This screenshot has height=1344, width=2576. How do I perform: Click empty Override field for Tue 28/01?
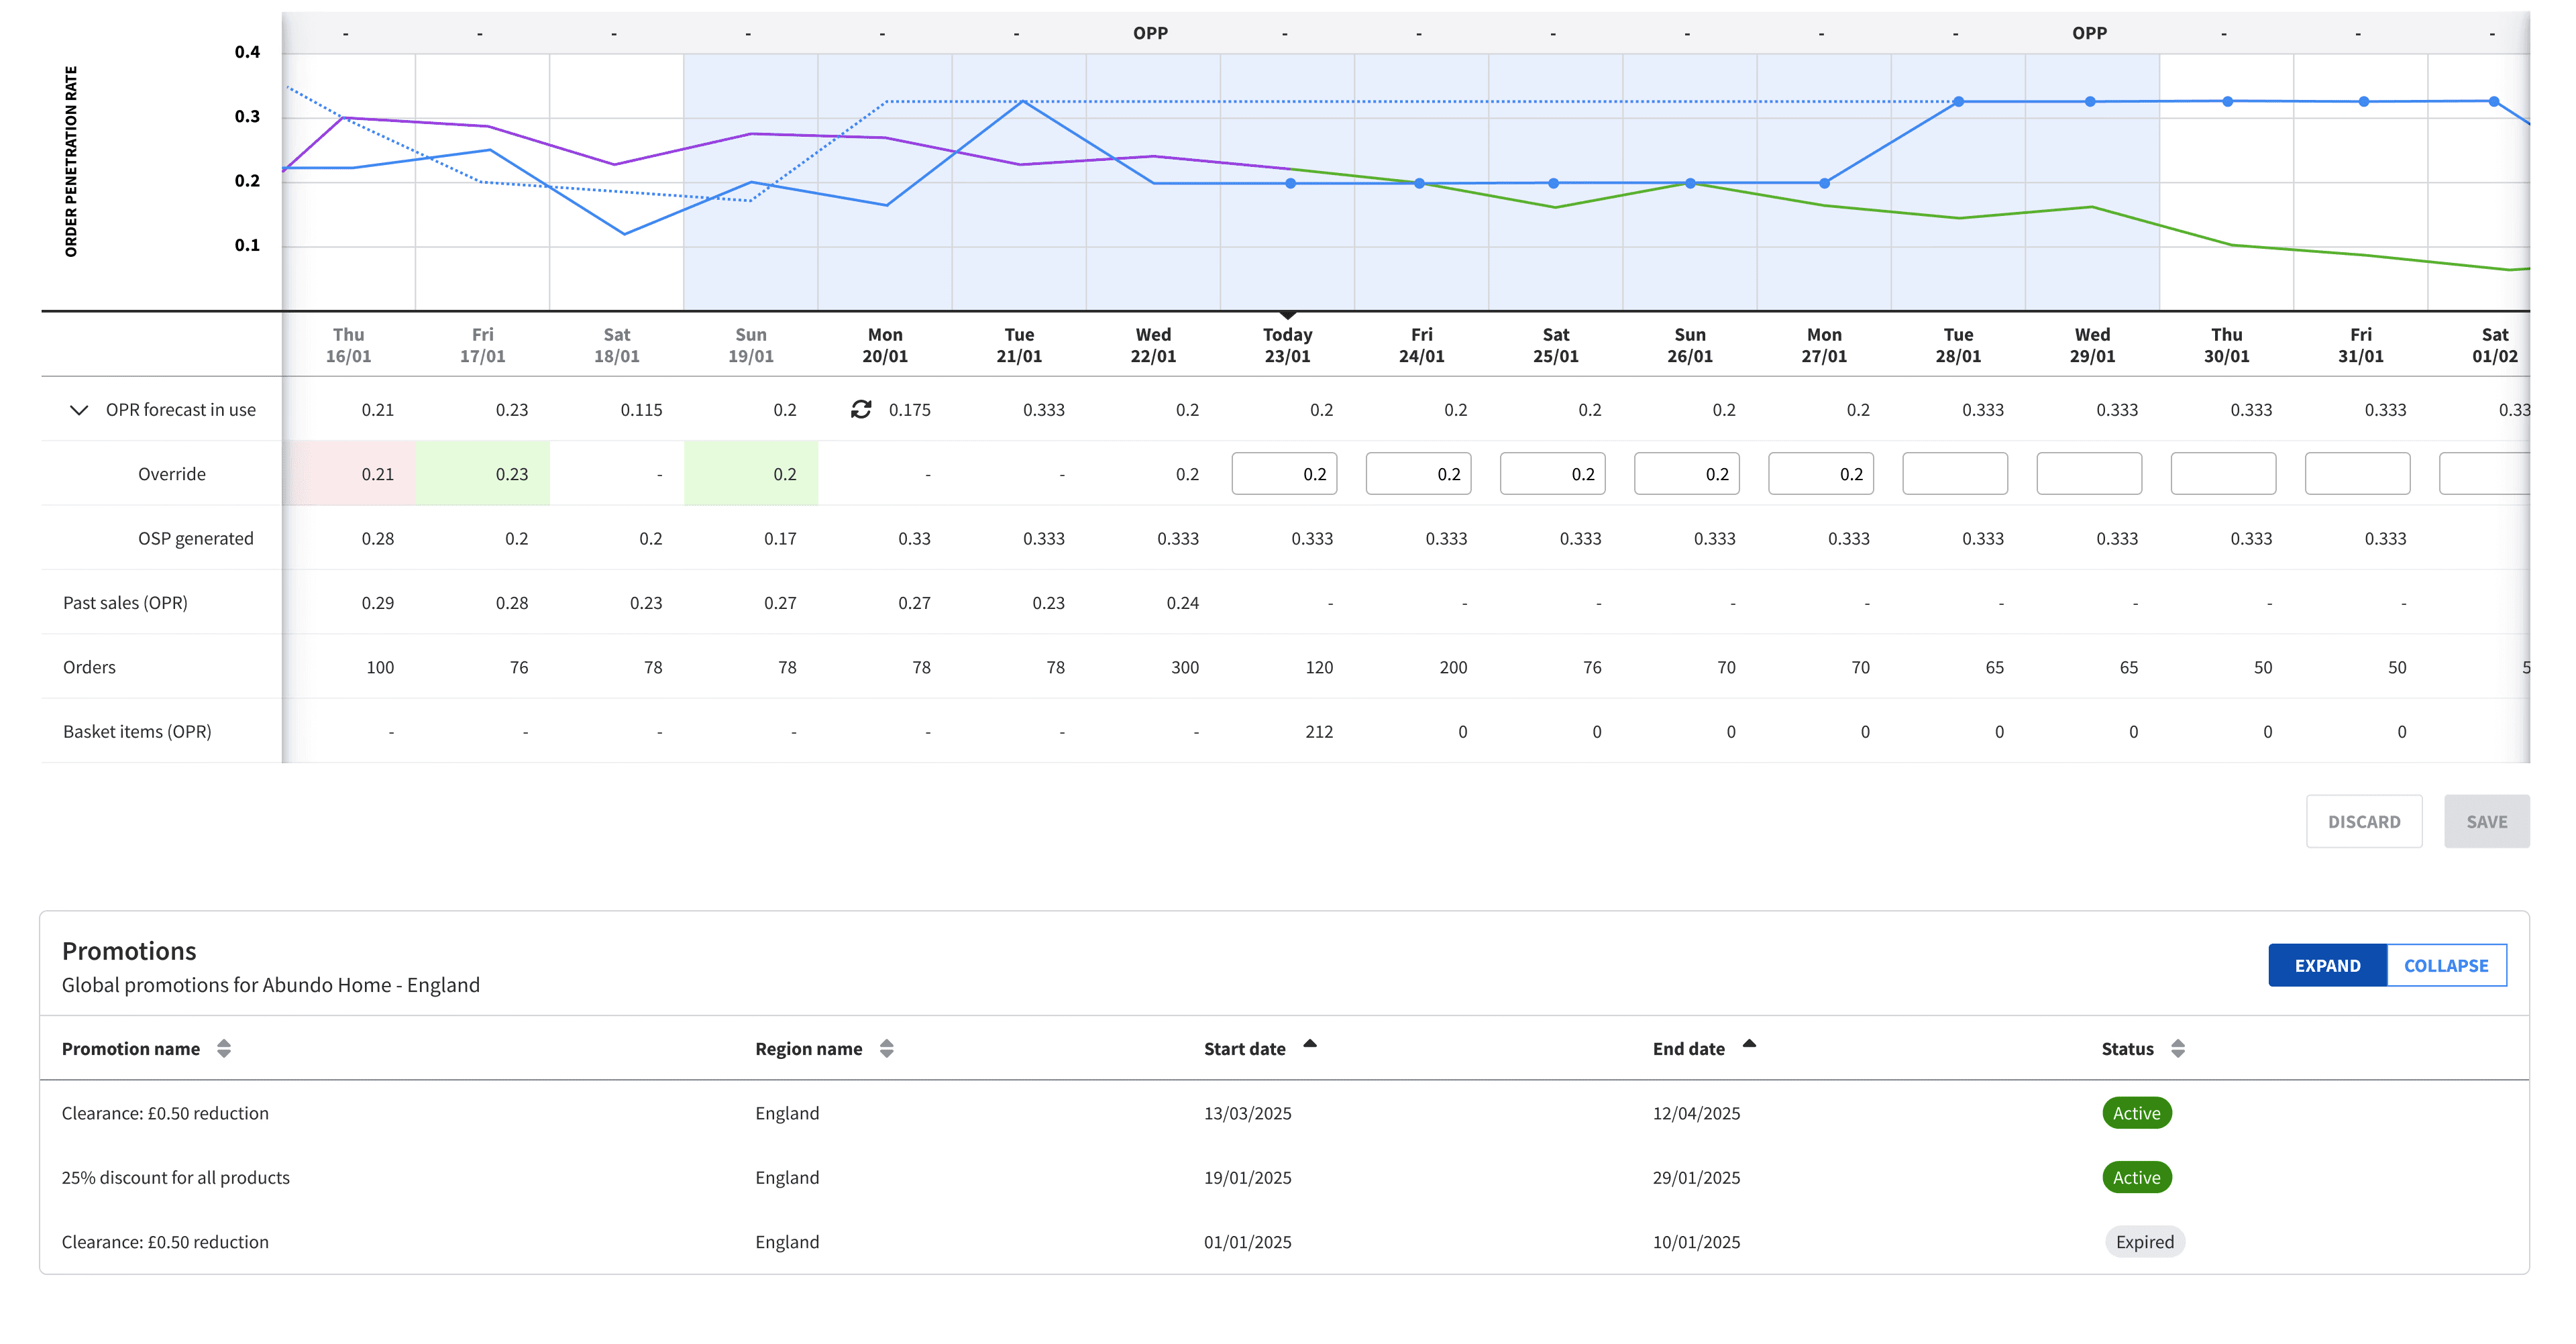click(1954, 474)
